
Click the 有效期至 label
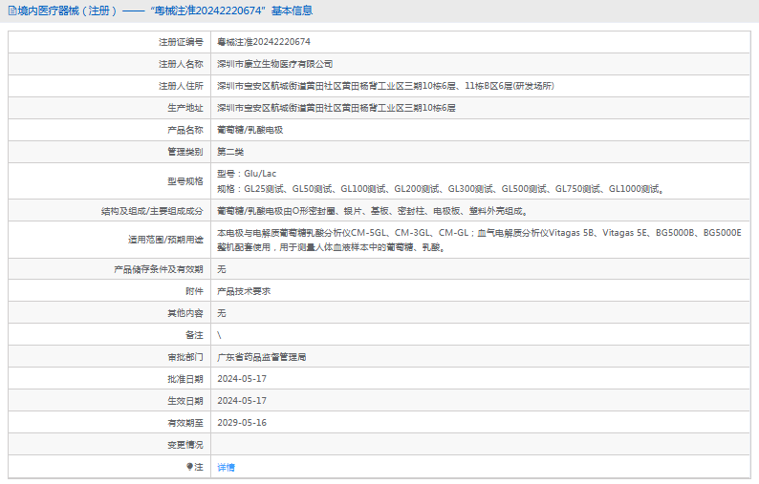tap(185, 423)
